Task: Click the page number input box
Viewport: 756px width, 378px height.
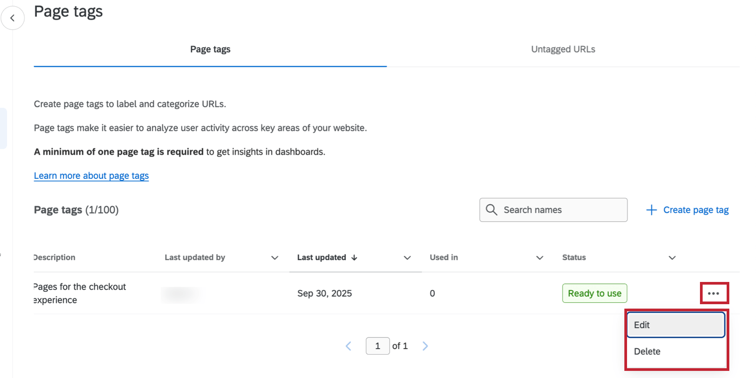Action: (378, 346)
